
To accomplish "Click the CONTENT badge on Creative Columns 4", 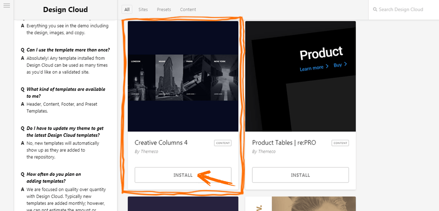I will click(223, 143).
